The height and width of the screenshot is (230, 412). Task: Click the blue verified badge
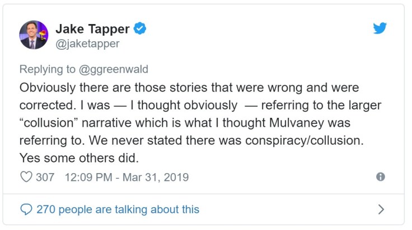pos(140,29)
